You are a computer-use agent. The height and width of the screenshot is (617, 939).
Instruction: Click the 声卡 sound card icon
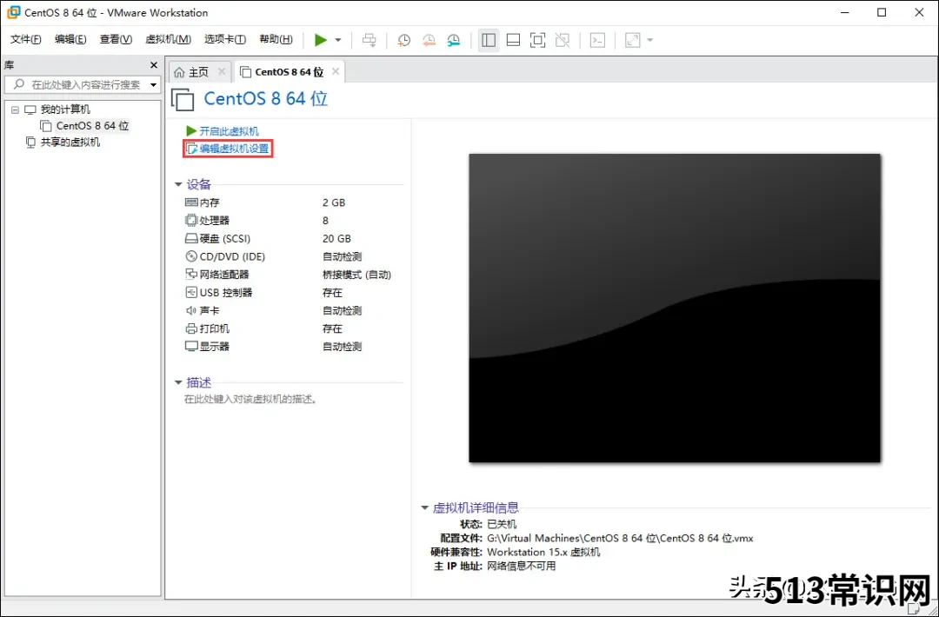click(191, 310)
